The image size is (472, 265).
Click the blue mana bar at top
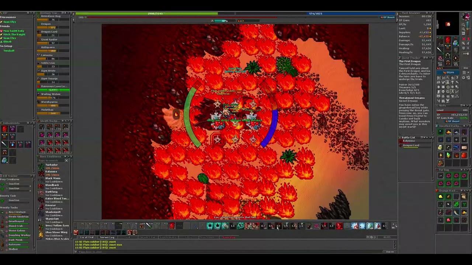click(315, 14)
